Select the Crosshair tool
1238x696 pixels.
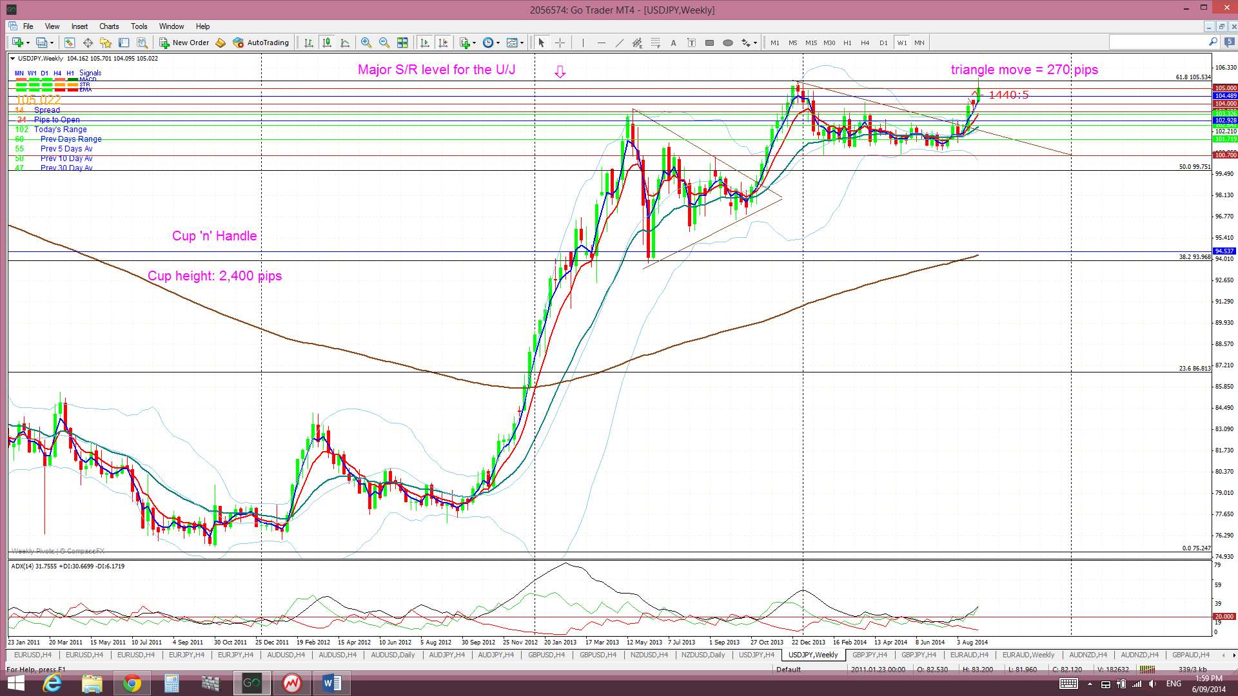click(x=560, y=43)
